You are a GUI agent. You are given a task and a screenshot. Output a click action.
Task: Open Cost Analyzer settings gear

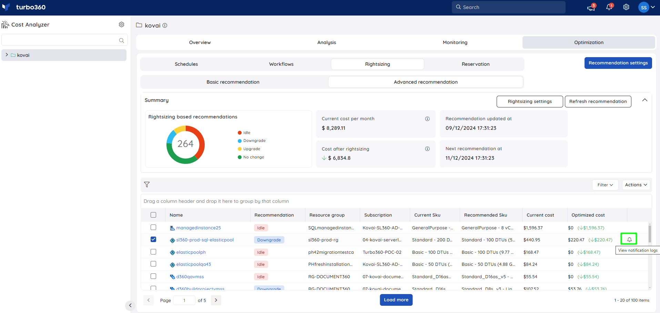point(121,24)
